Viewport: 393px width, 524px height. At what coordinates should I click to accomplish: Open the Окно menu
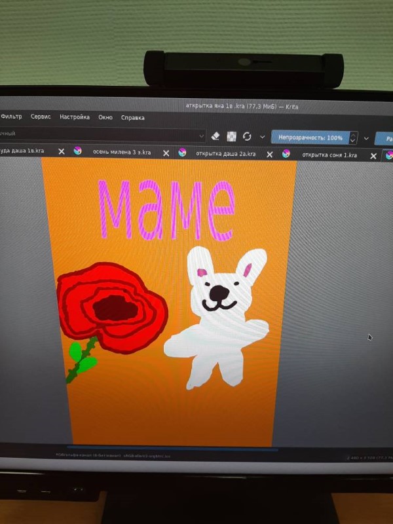pos(105,117)
